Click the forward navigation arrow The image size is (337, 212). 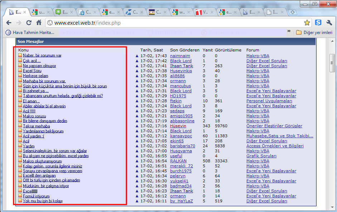19,23
